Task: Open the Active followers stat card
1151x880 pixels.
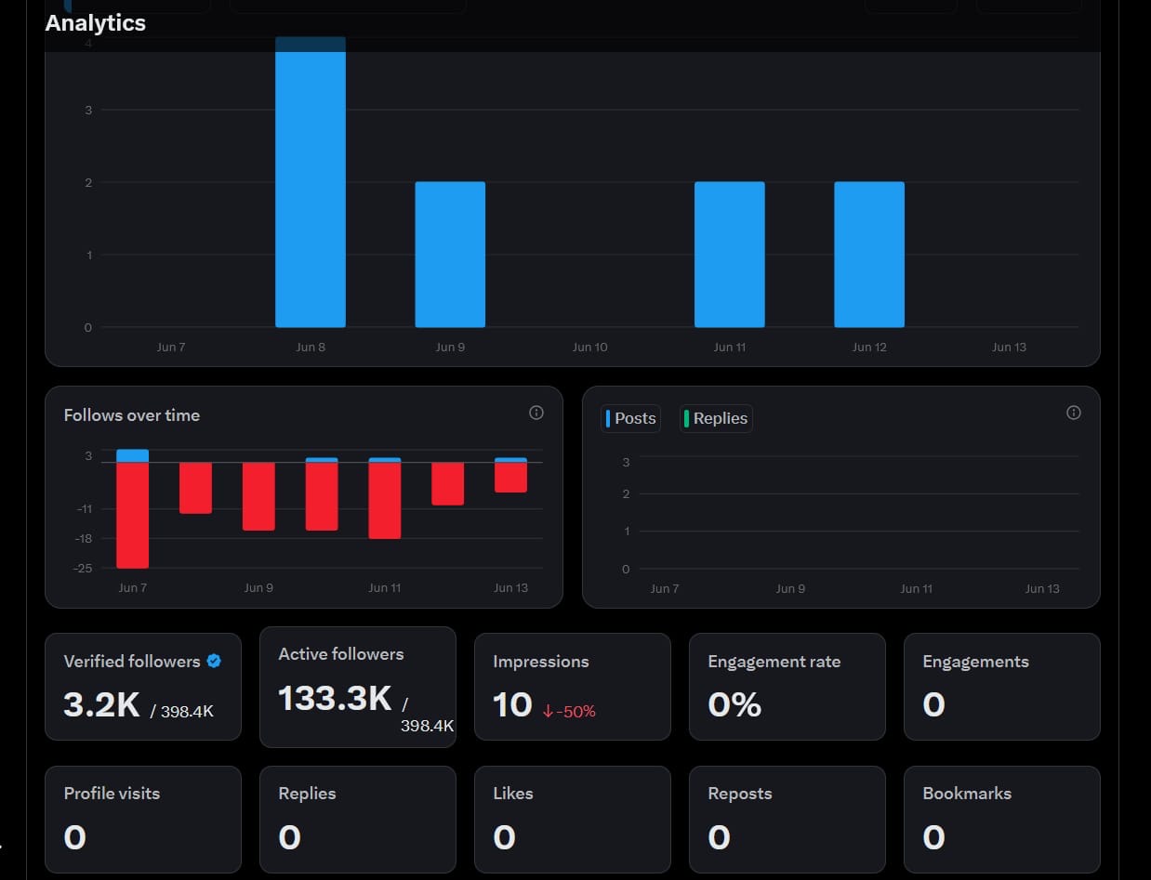Action: (x=358, y=687)
